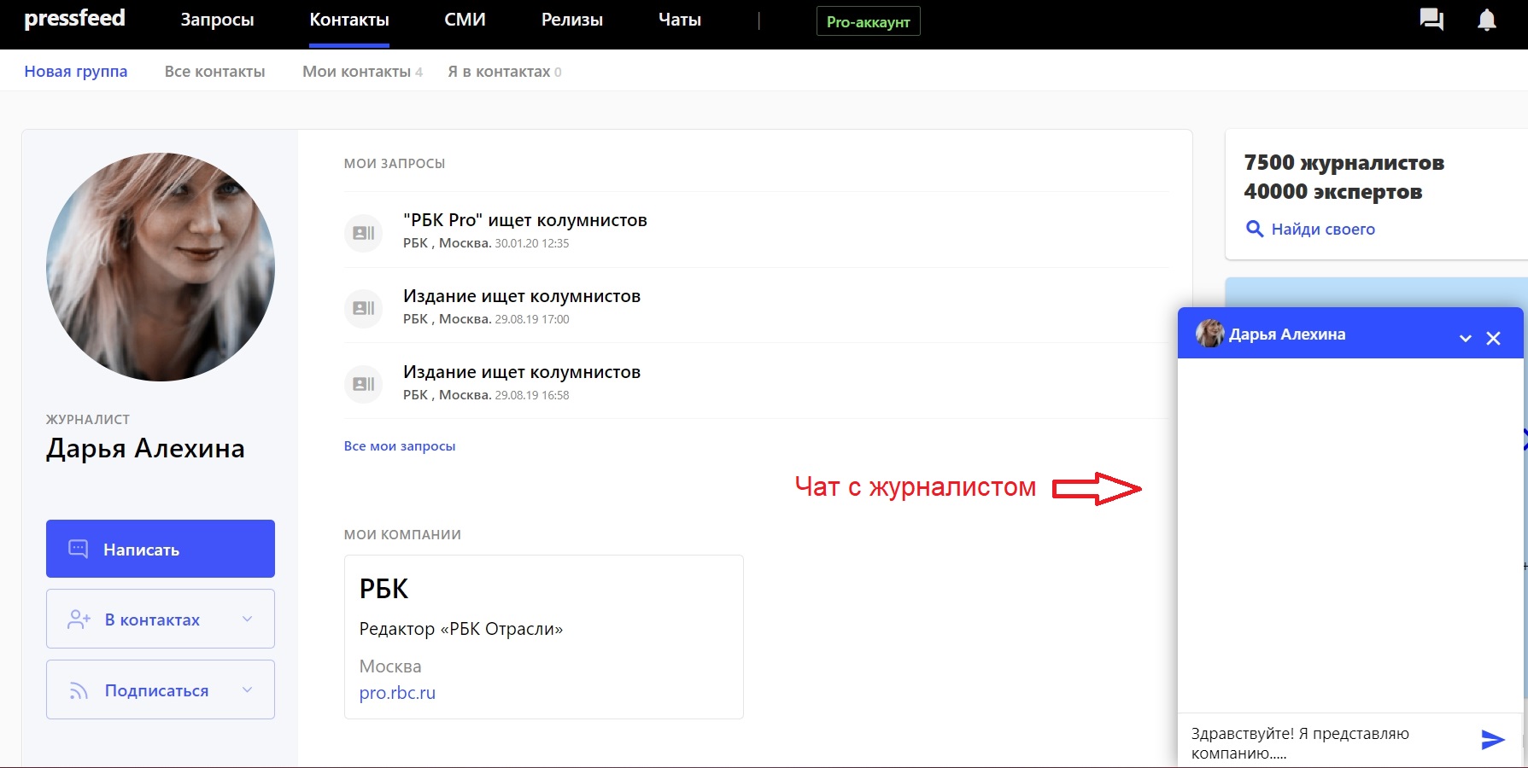Select the Все контакты tab
This screenshot has height=768, width=1528.
214,72
